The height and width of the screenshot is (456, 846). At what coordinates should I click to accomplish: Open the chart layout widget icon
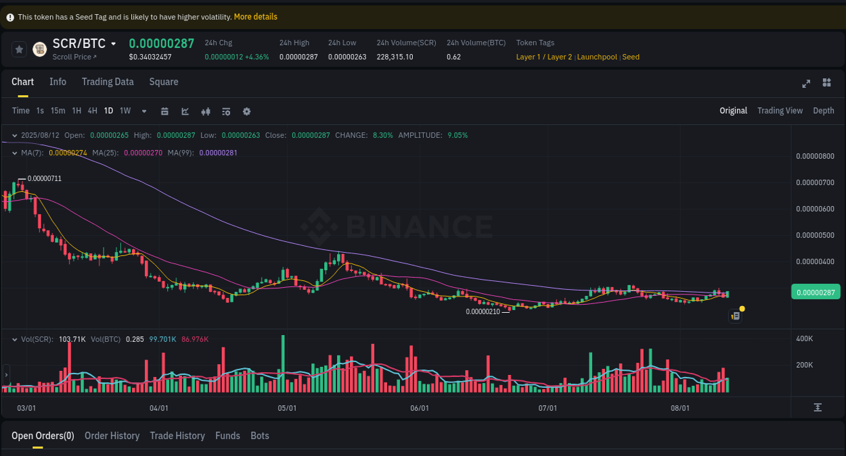[826, 83]
